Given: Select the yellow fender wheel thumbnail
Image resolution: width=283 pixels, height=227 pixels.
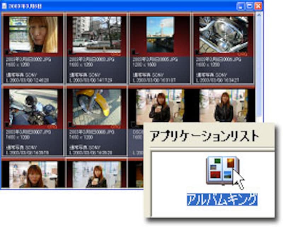Looking at the screenshot, I should pos(97,107).
